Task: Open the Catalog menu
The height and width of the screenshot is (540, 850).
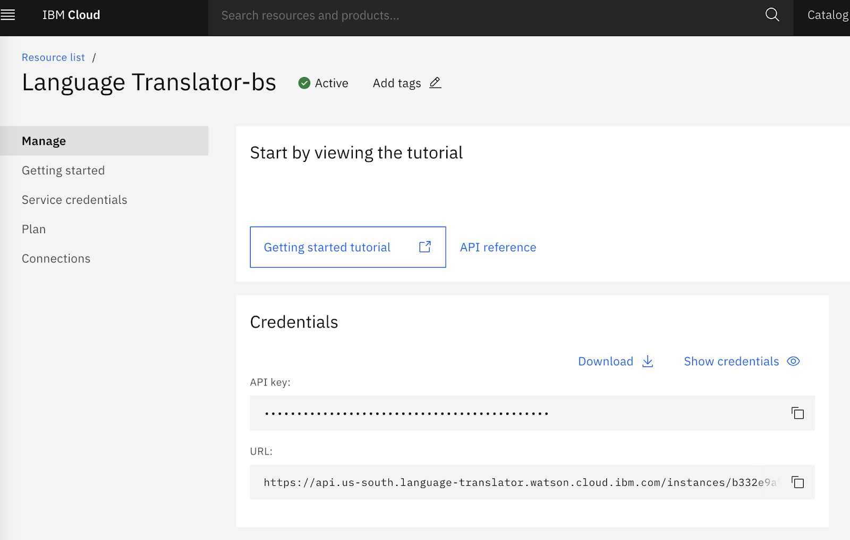Action: (827, 15)
